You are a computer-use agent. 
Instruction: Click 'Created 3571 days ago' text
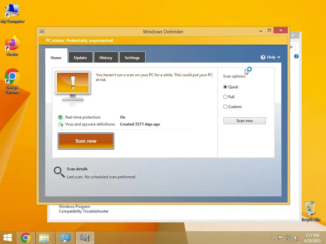click(140, 124)
